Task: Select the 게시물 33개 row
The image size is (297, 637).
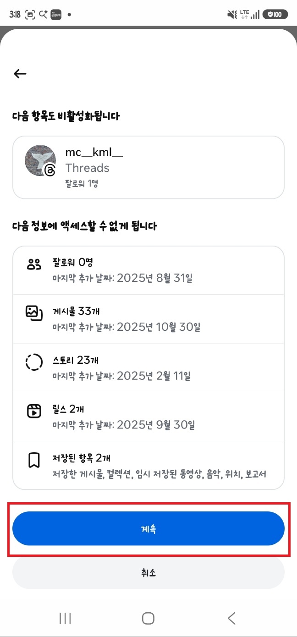Action: tap(148, 319)
